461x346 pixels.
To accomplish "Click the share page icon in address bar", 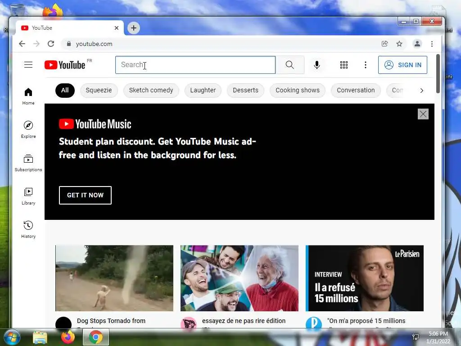I will coord(384,44).
